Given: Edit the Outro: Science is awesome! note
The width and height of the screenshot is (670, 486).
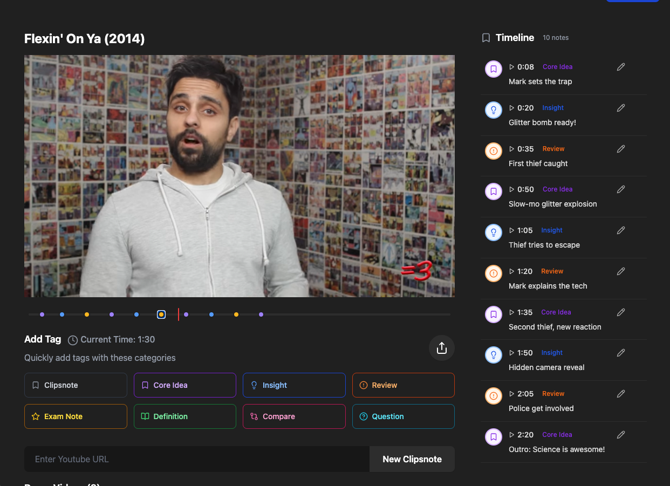Looking at the screenshot, I should click(x=621, y=435).
